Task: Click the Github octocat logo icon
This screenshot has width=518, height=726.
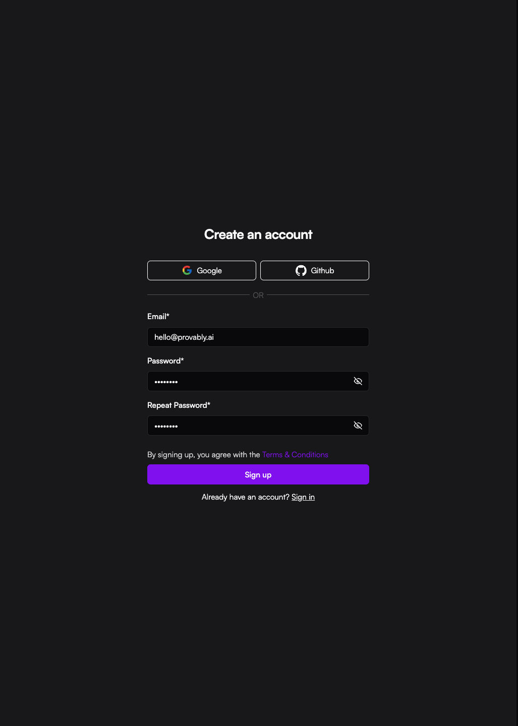Action: [301, 270]
